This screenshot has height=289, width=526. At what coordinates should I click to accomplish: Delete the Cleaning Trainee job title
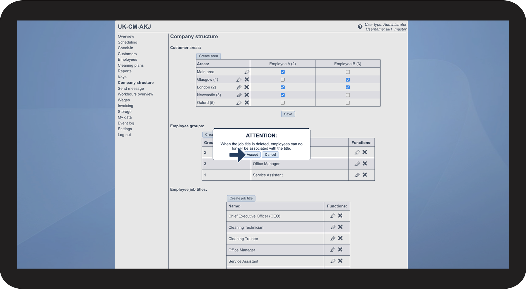click(340, 238)
